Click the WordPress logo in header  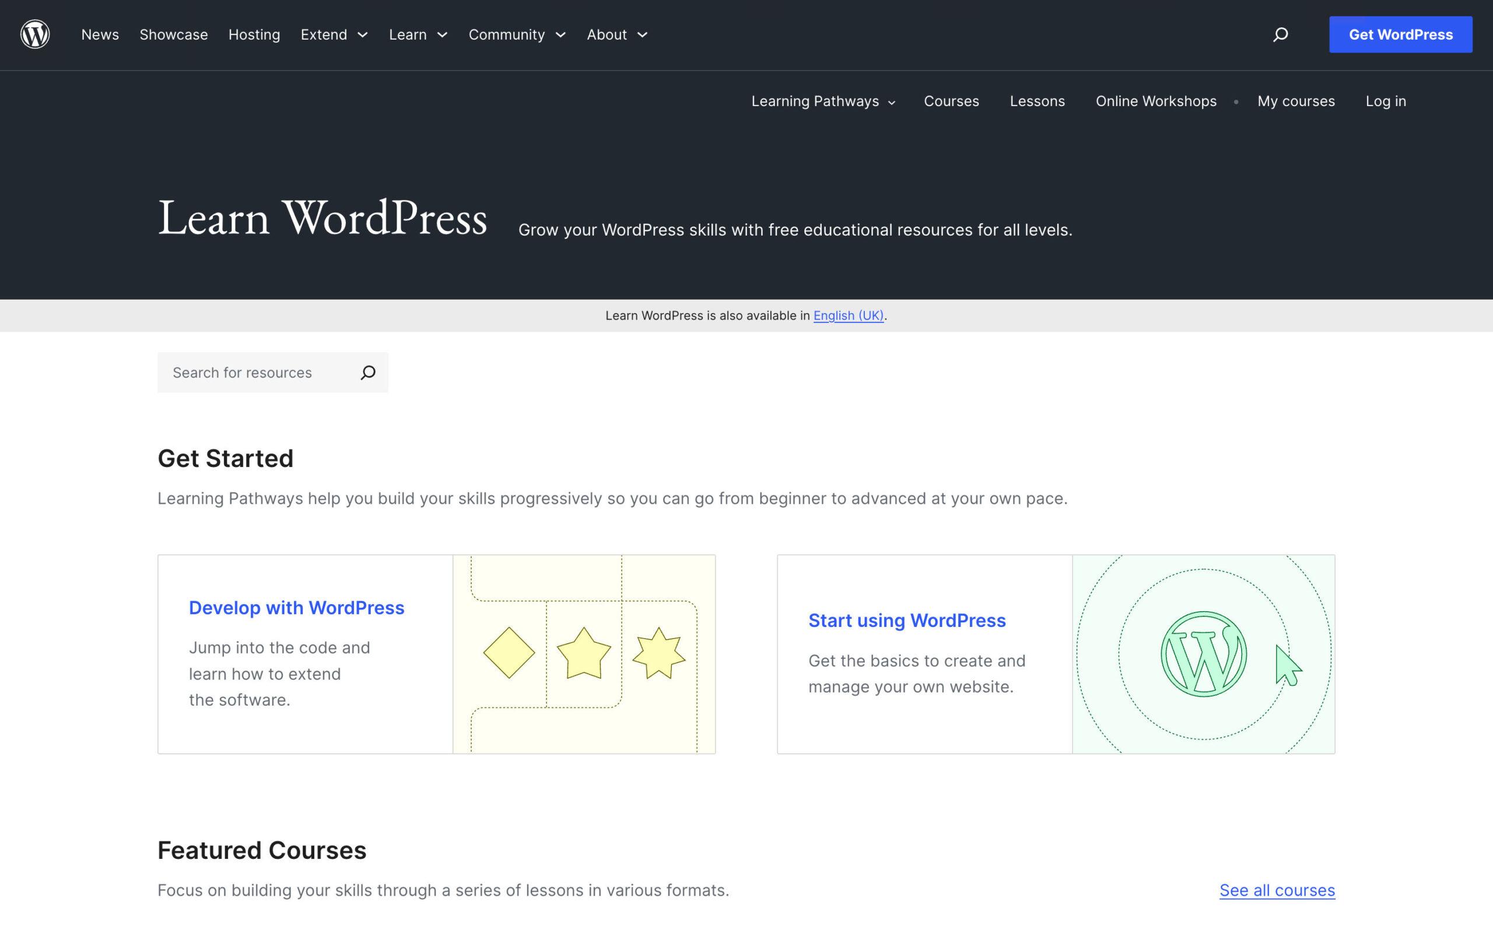click(35, 34)
